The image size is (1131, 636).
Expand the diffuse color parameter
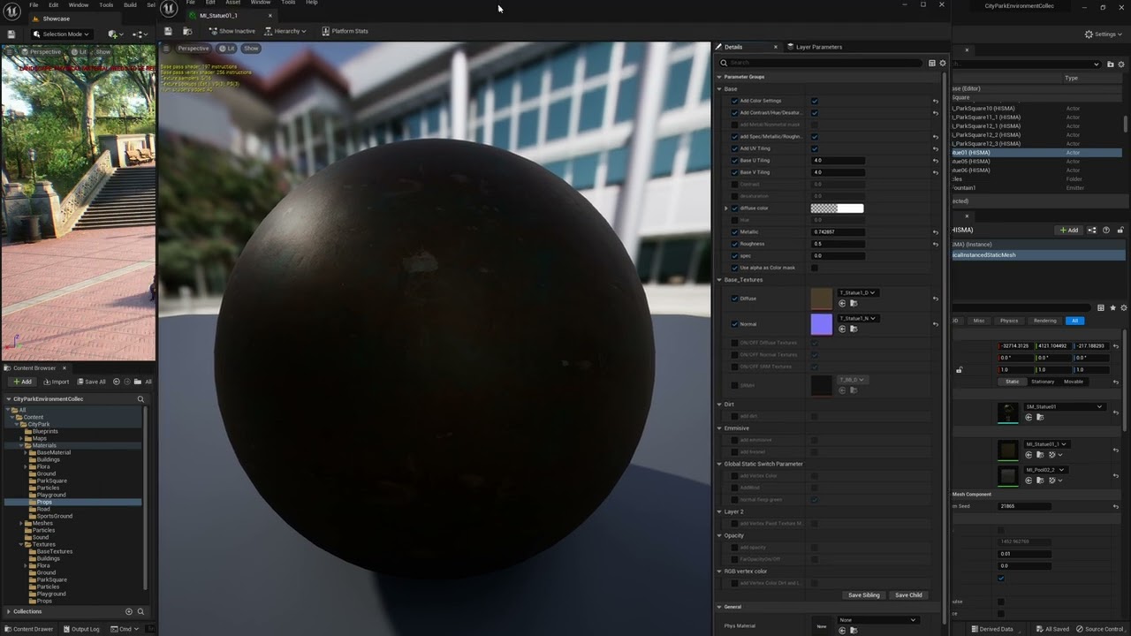tap(726, 208)
